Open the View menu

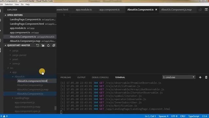[17, 4]
